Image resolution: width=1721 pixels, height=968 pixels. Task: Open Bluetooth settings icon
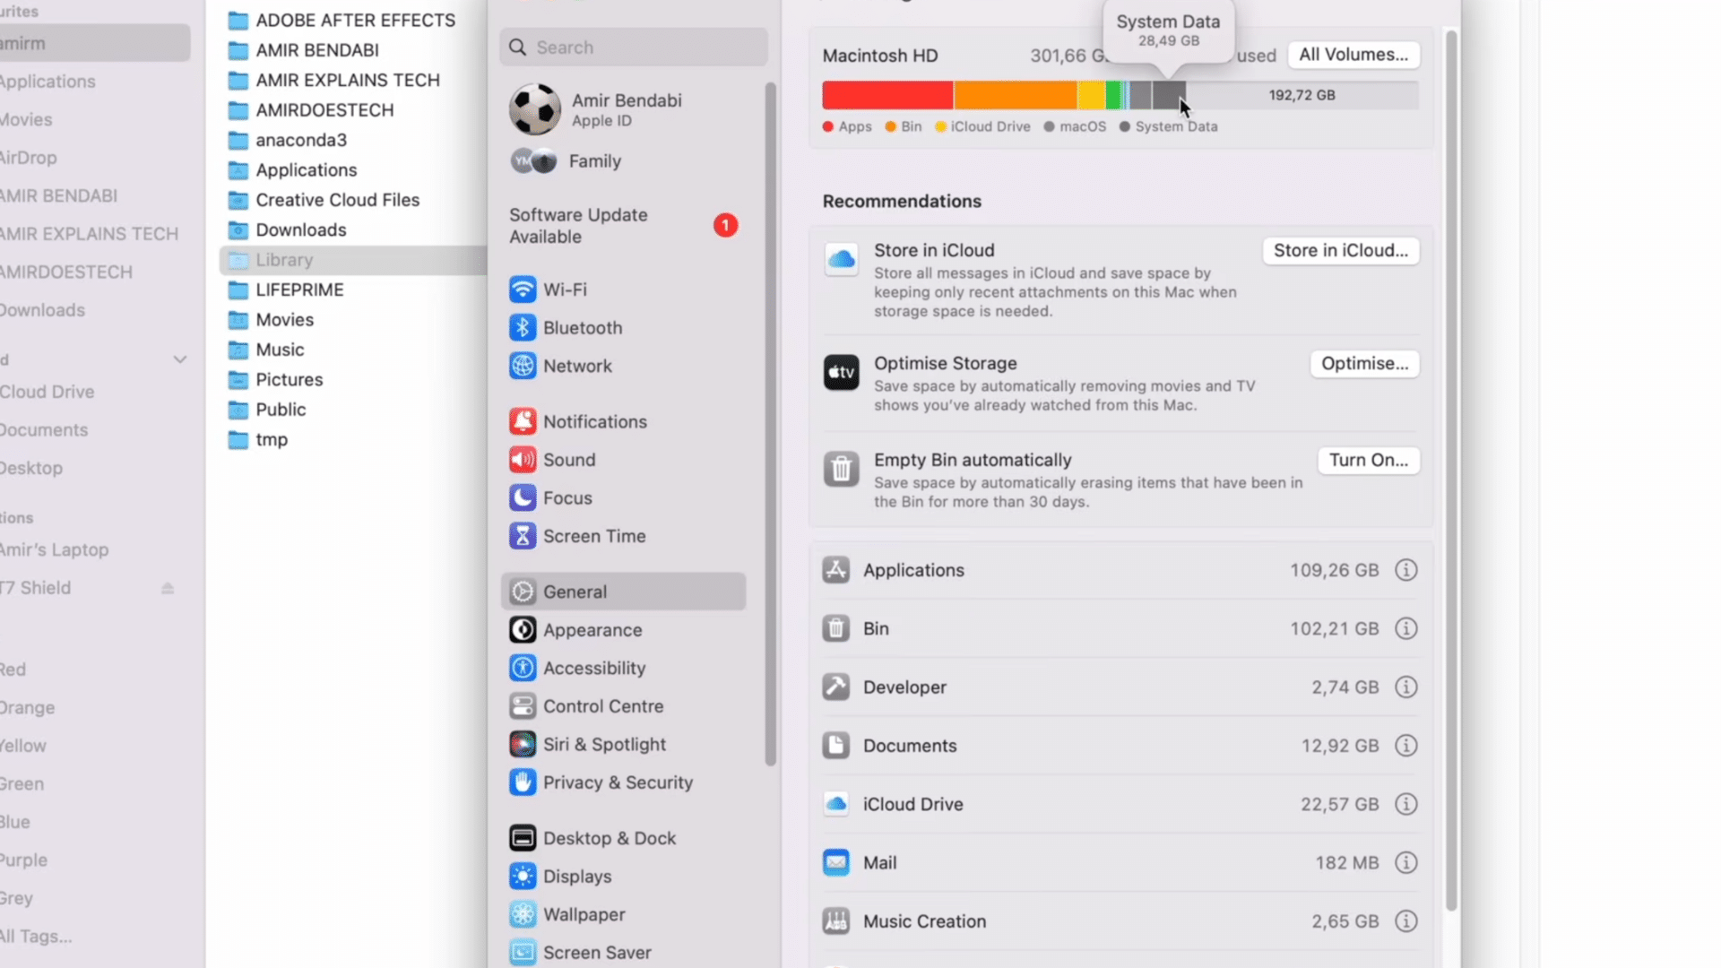point(523,328)
